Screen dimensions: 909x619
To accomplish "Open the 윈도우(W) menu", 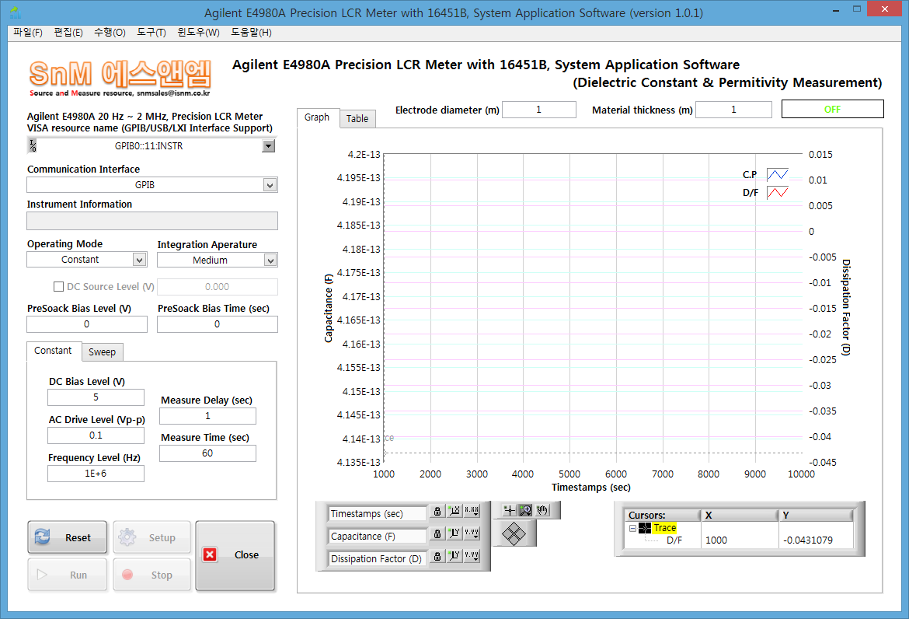I will [198, 33].
